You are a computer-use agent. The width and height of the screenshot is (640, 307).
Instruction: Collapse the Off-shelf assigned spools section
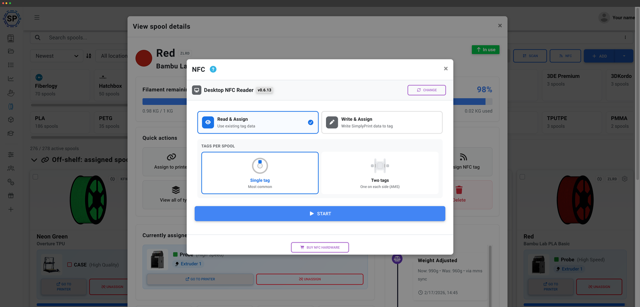34,160
